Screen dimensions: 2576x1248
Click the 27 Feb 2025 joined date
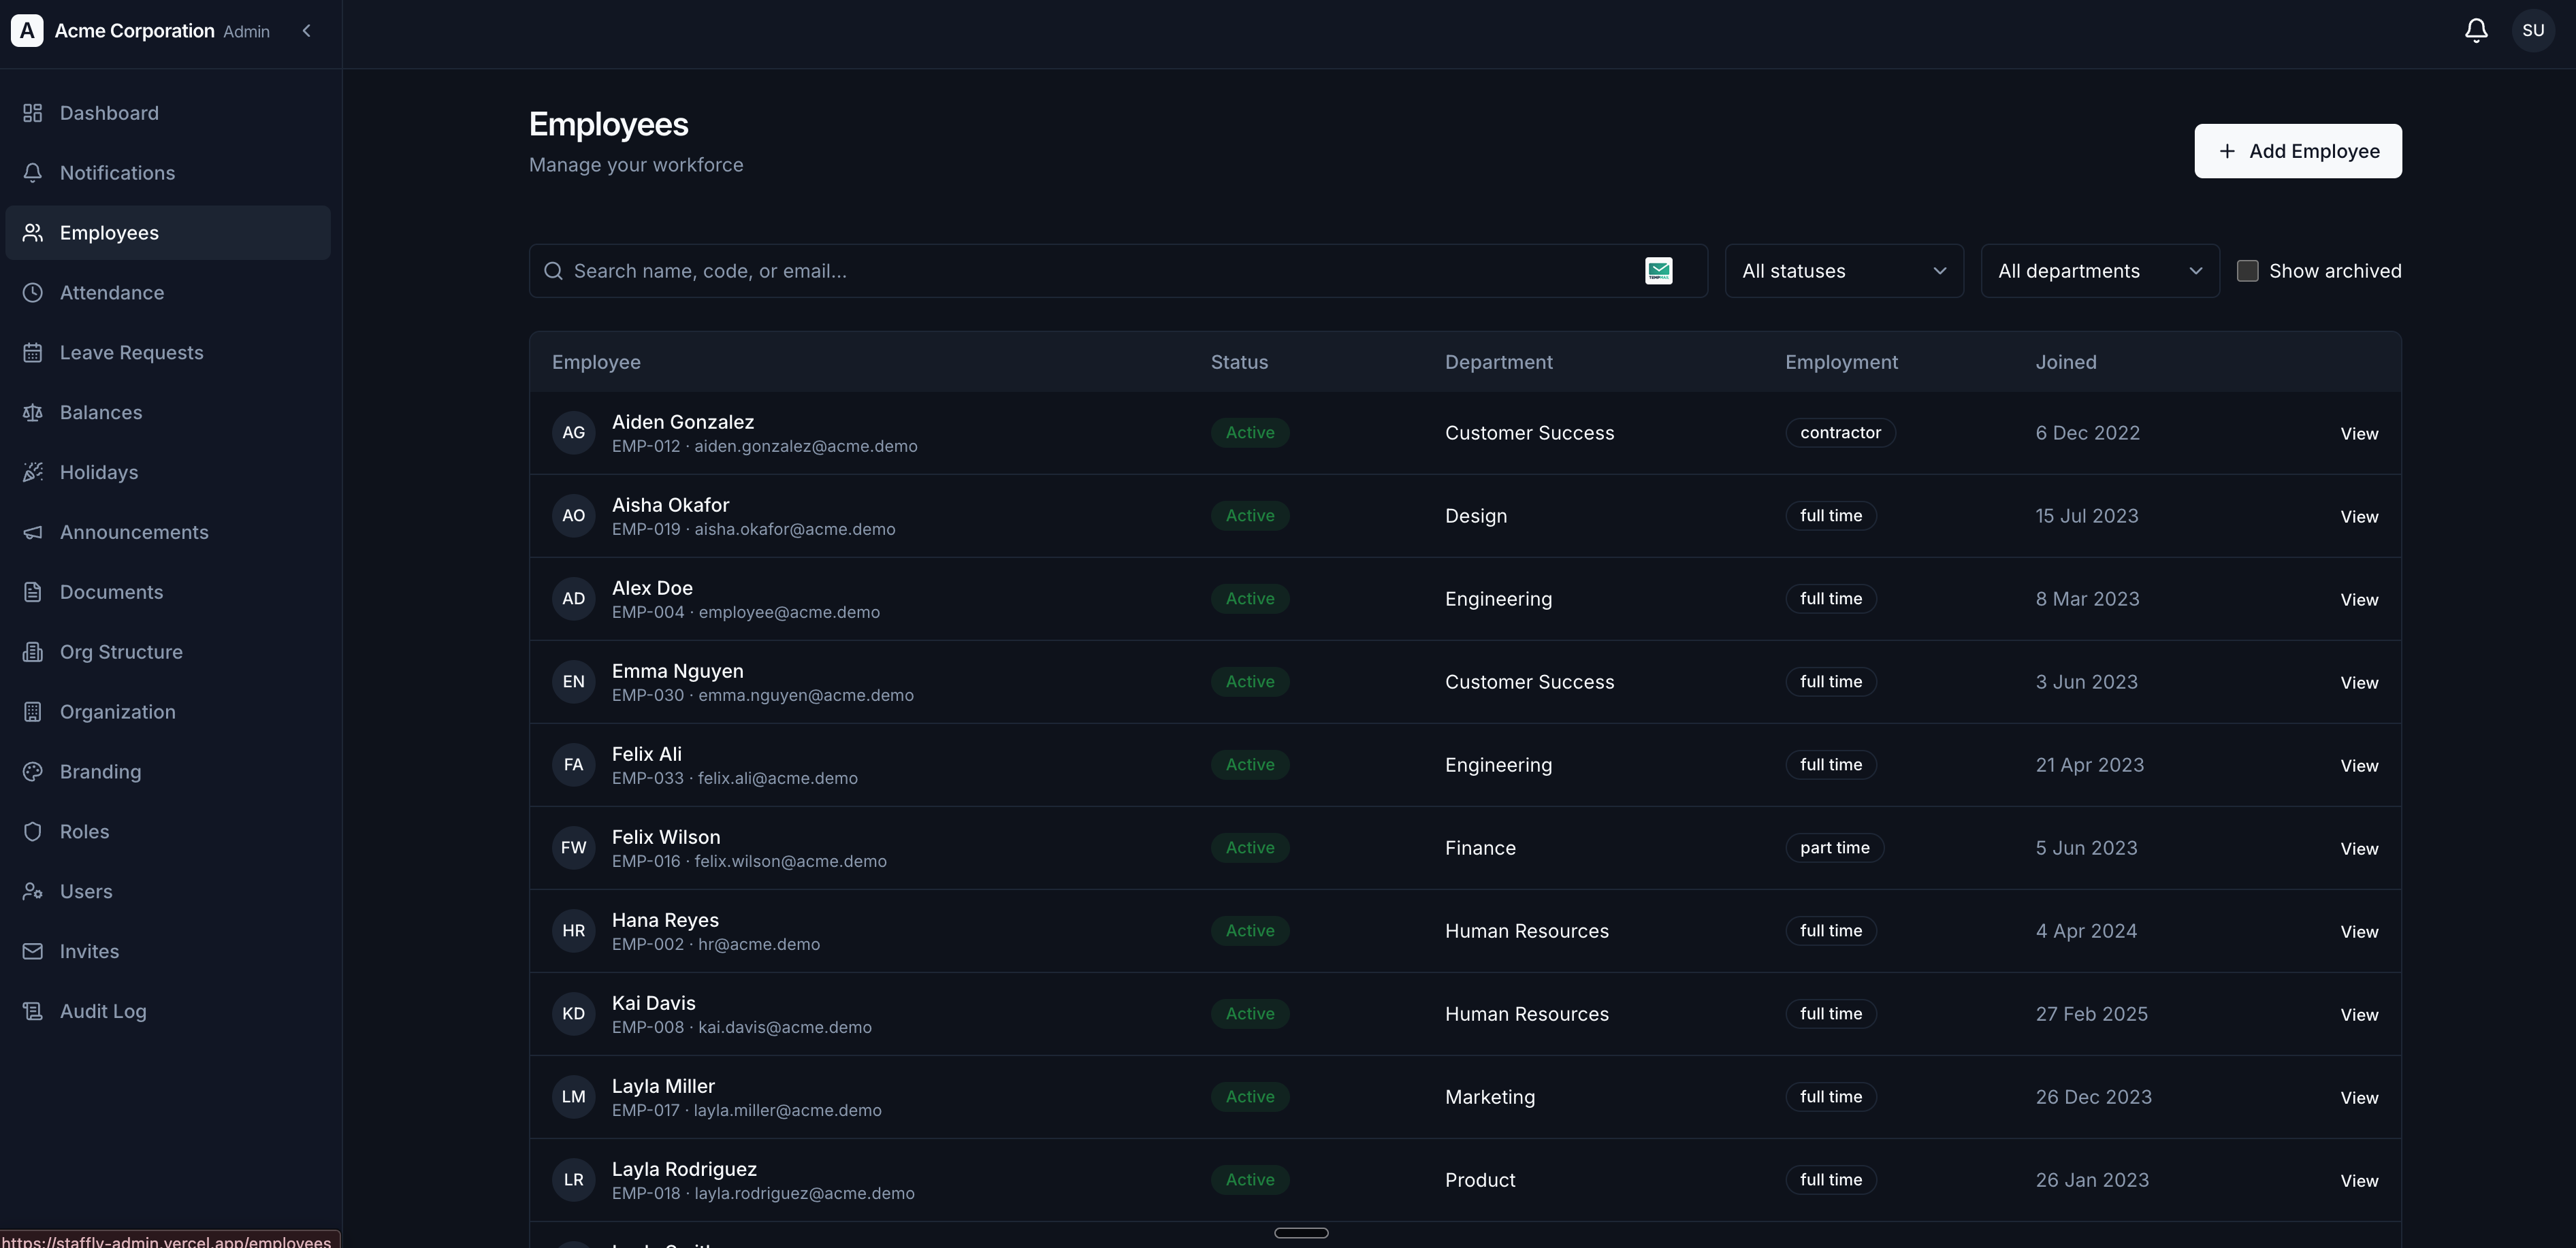pyautogui.click(x=2091, y=1013)
